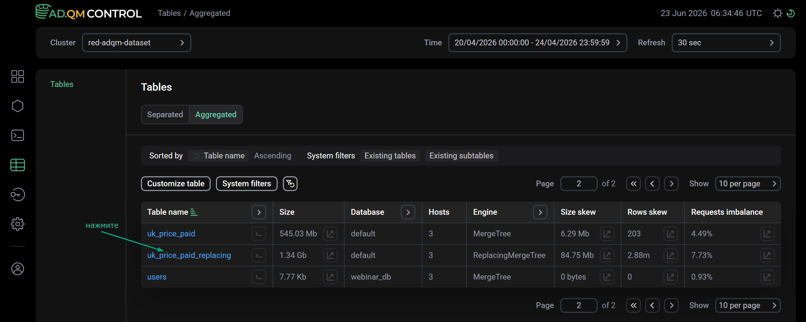Focus top Page number field
Image resolution: width=806 pixels, height=322 pixels.
tap(579, 184)
